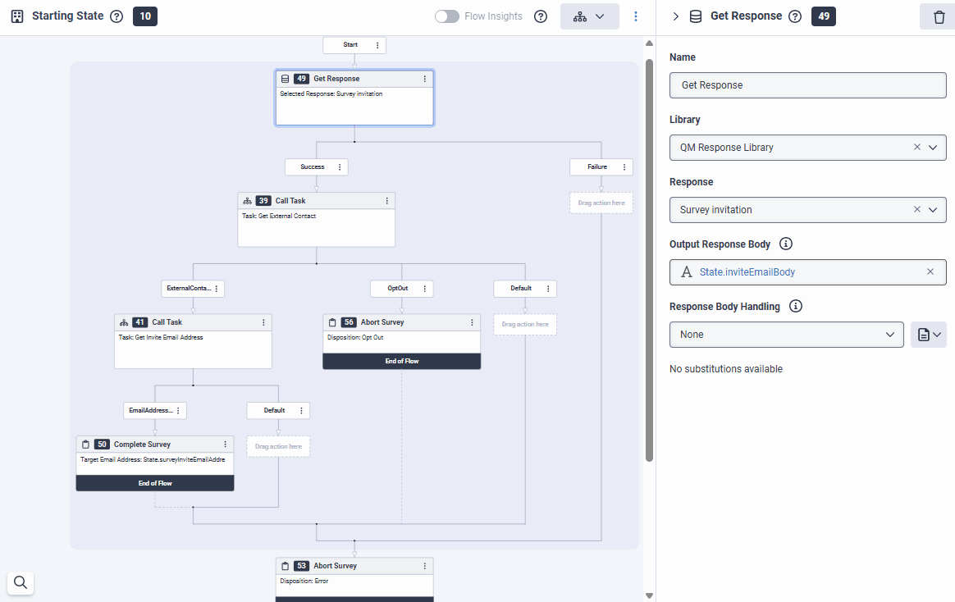
Task: Open the flow layout view dropdown
Action: [589, 16]
